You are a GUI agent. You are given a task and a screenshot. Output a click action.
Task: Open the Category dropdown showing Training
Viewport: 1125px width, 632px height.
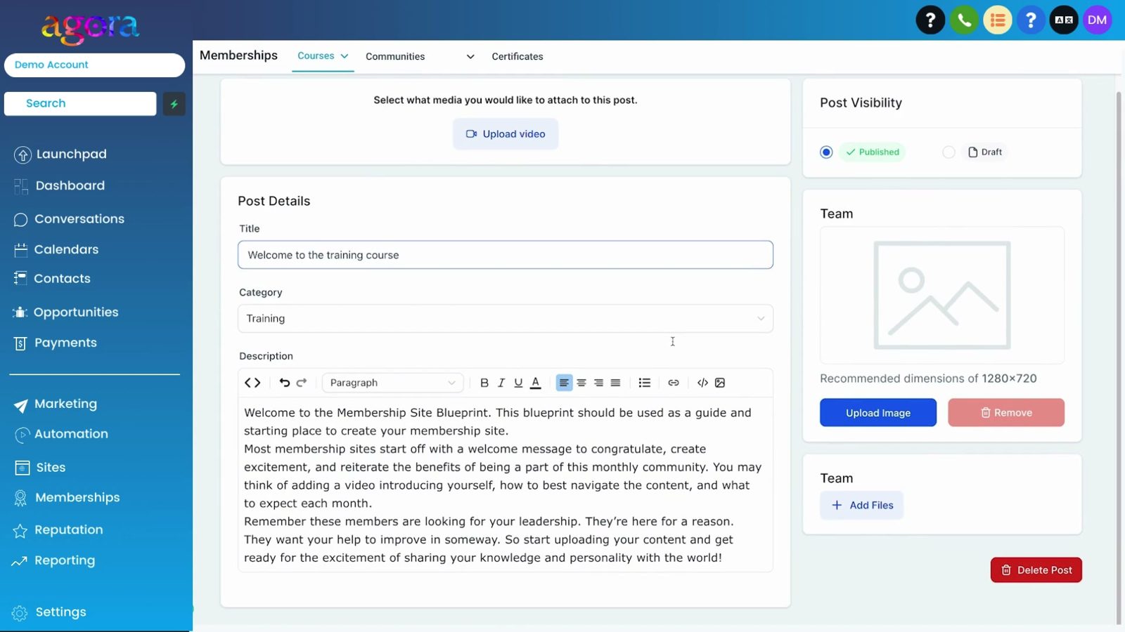tap(506, 319)
